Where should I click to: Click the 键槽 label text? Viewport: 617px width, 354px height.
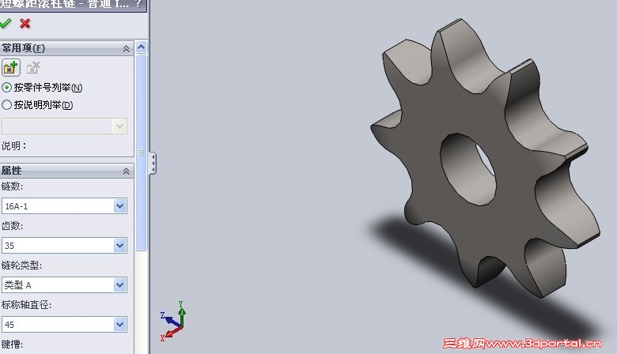pos(12,345)
